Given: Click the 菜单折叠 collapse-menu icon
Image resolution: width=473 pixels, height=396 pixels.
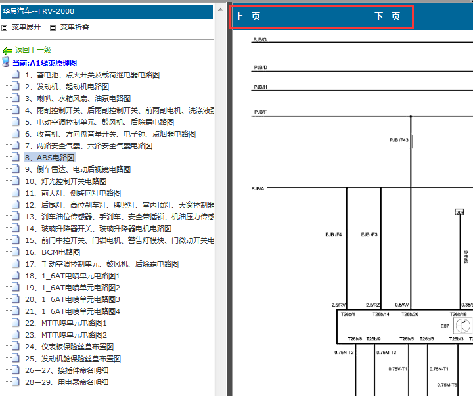Looking at the screenshot, I should [53, 28].
